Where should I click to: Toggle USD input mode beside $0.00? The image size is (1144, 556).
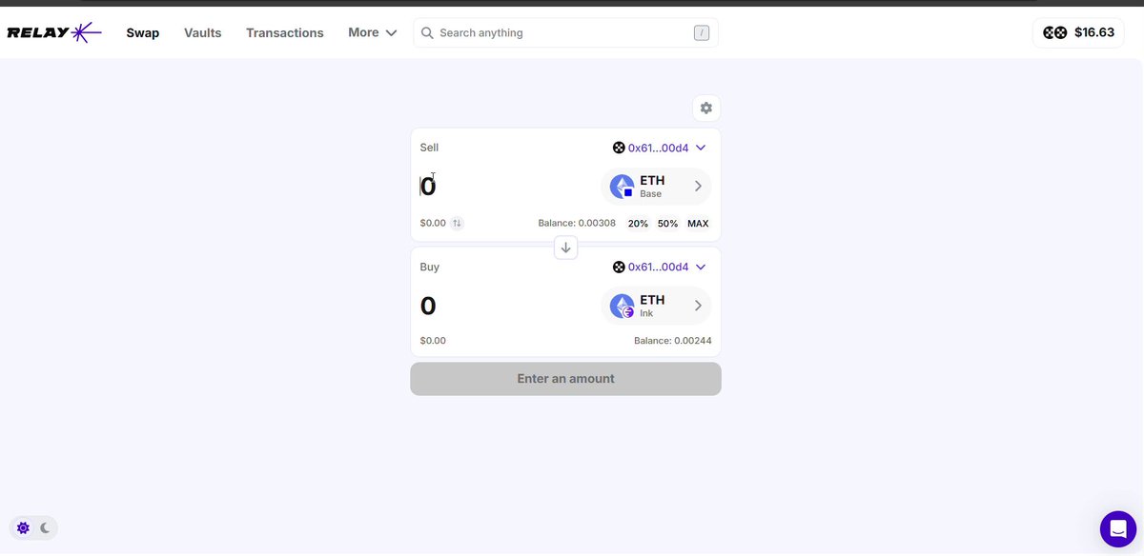[457, 223]
